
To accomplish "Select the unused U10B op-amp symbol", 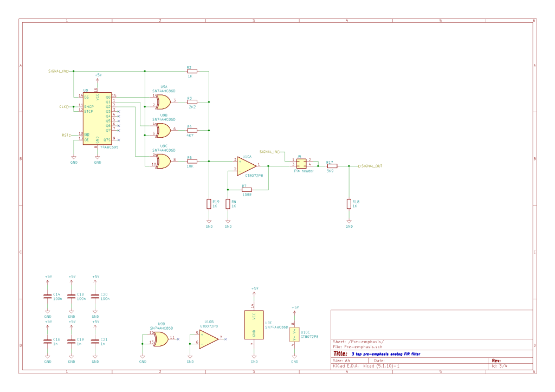I will tap(209, 338).
